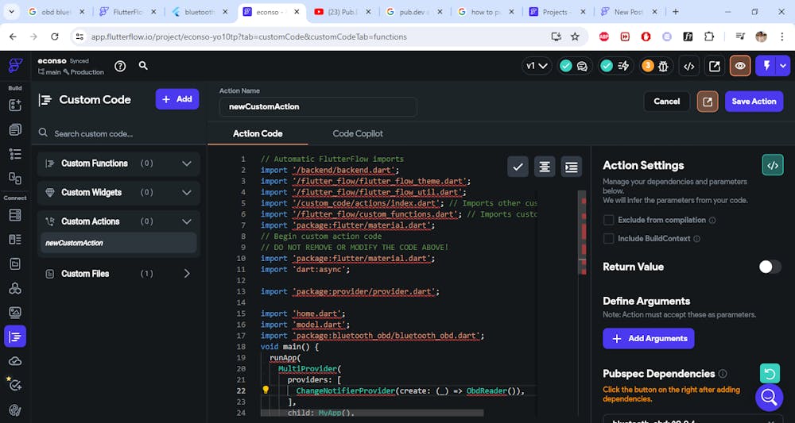This screenshot has width=795, height=423.
Task: Click the floating search magnifier bubble
Action: click(769, 397)
